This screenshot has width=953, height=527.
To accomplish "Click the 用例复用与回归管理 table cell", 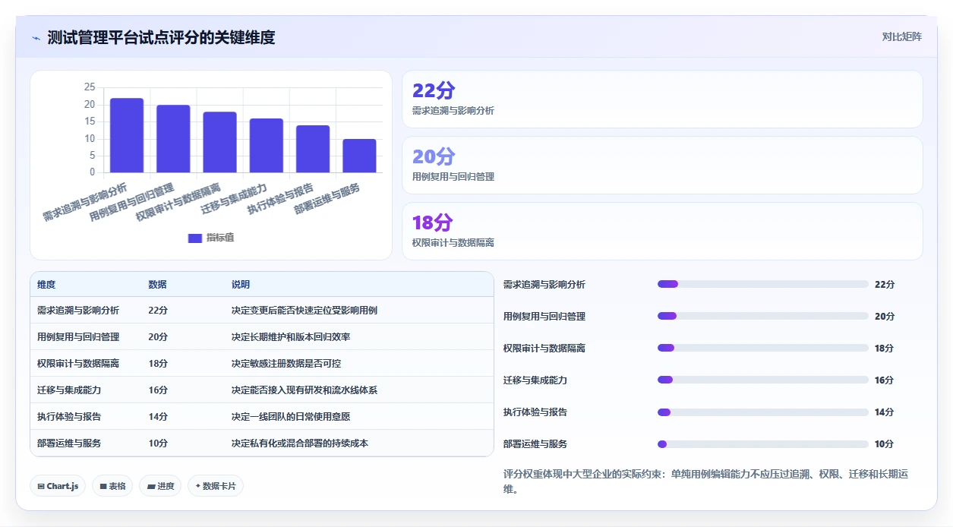I will coord(78,337).
